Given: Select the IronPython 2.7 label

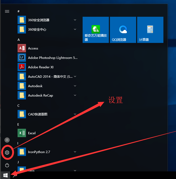Looking at the screenshot, I should pos(39,152).
